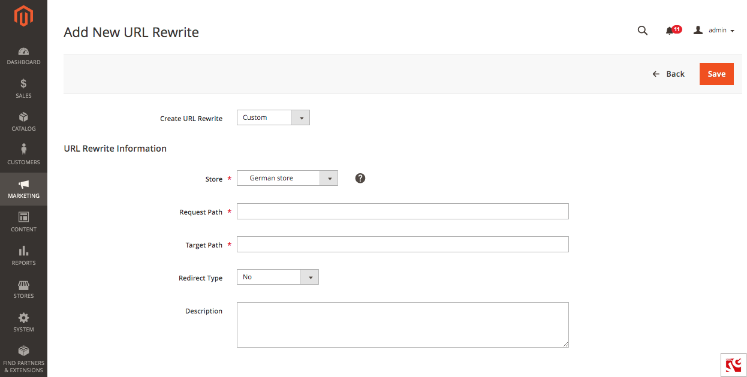The width and height of the screenshot is (747, 377).
Task: Click the Magento logo icon
Action: point(23,17)
